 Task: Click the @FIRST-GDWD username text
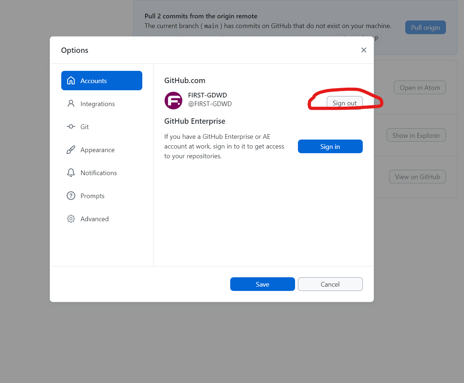click(x=210, y=104)
